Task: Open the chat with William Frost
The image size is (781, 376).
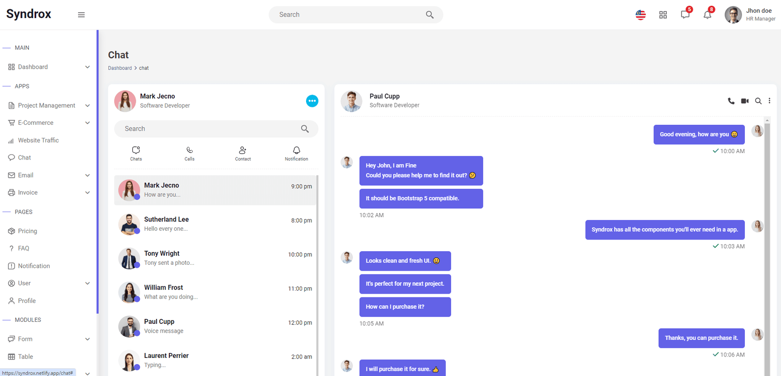Action: click(x=215, y=293)
